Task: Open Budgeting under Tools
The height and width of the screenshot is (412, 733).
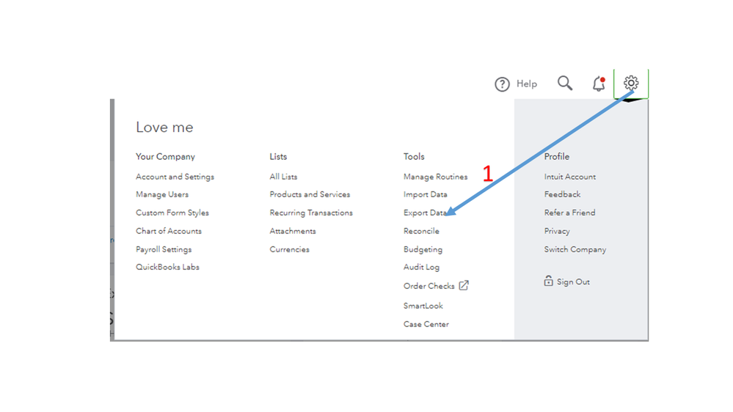Action: pos(423,249)
